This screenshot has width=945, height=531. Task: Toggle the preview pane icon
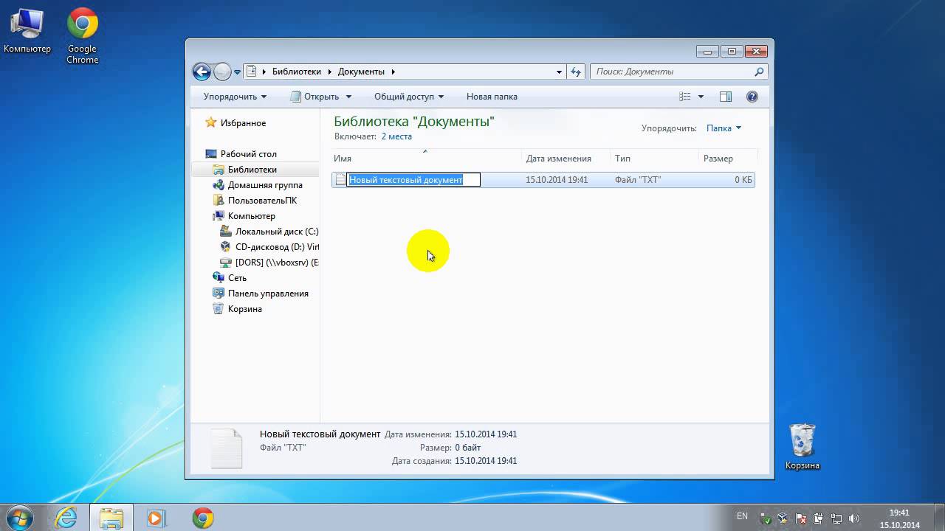pyautogui.click(x=726, y=97)
